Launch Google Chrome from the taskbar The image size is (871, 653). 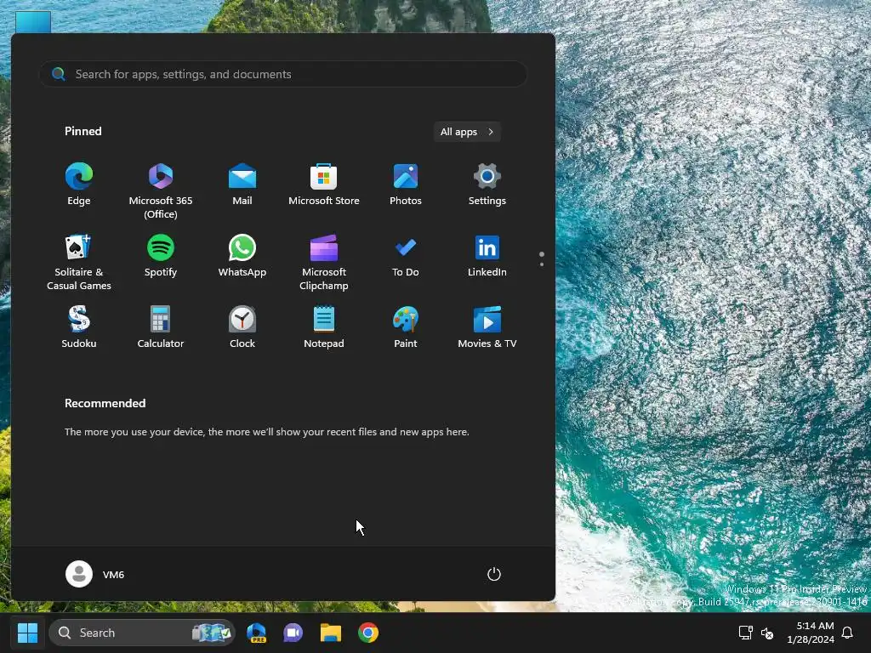click(367, 633)
